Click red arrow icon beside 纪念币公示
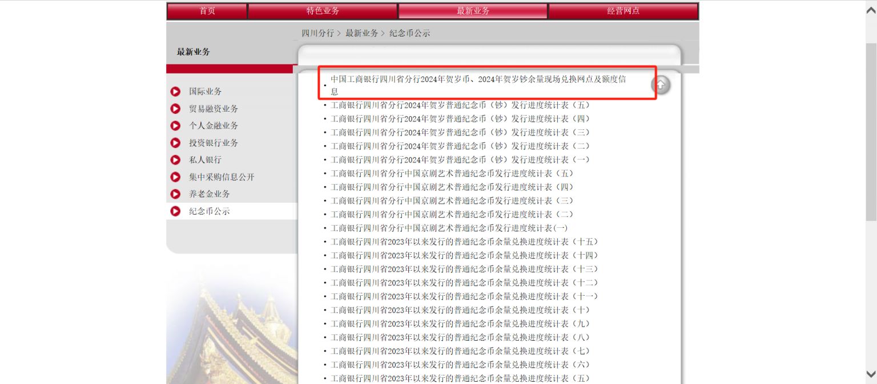Viewport: 877px width, 384px height. click(x=176, y=211)
